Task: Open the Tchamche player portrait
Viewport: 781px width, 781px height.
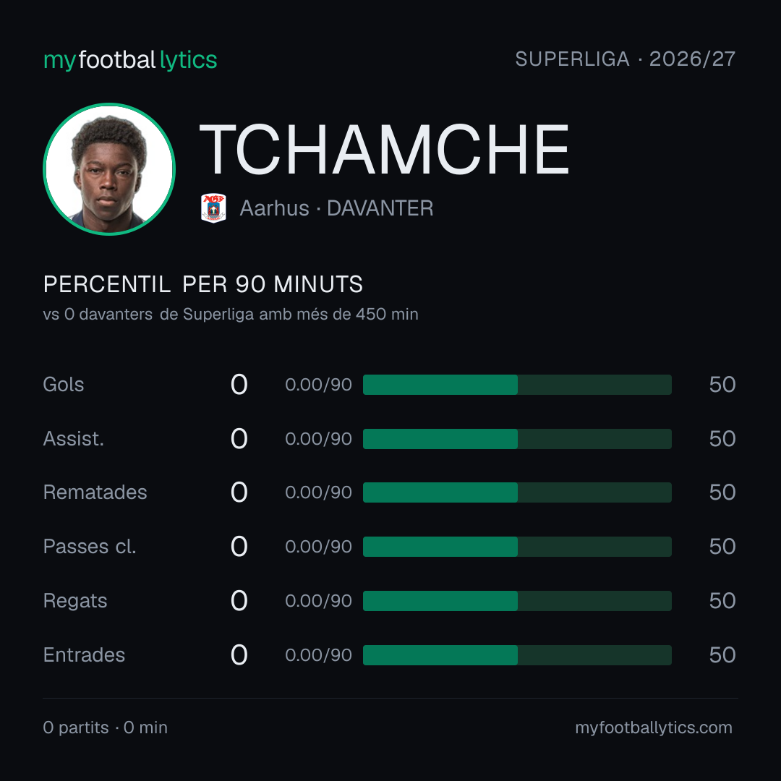Action: (x=109, y=168)
